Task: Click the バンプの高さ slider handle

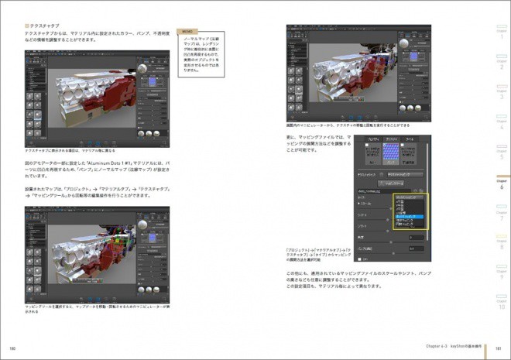Action: pos(393,253)
